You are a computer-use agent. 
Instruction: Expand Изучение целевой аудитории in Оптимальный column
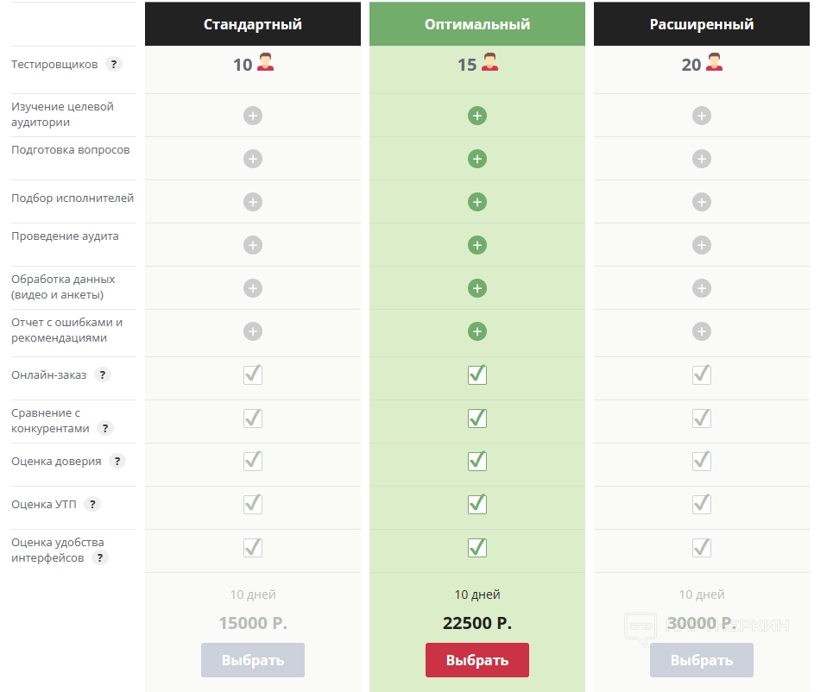click(x=477, y=116)
